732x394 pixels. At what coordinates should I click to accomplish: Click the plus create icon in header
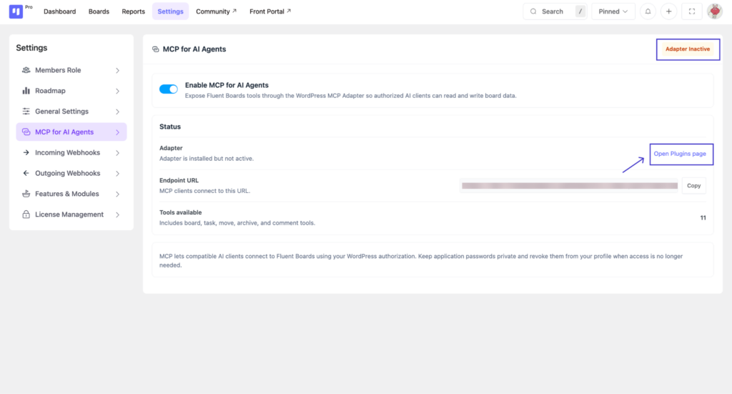click(x=668, y=11)
